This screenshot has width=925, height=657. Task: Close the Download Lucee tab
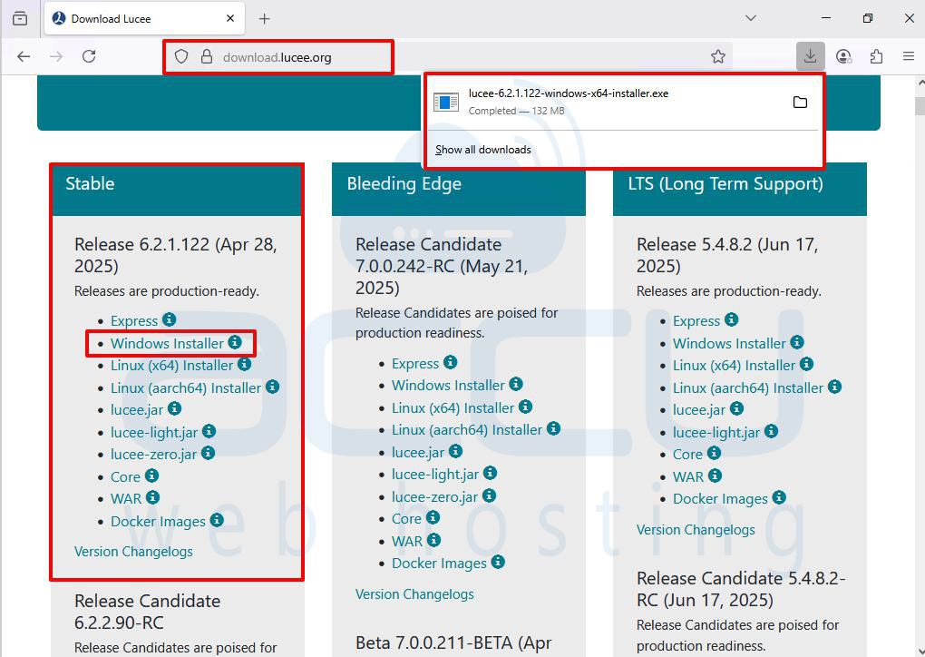click(x=230, y=18)
